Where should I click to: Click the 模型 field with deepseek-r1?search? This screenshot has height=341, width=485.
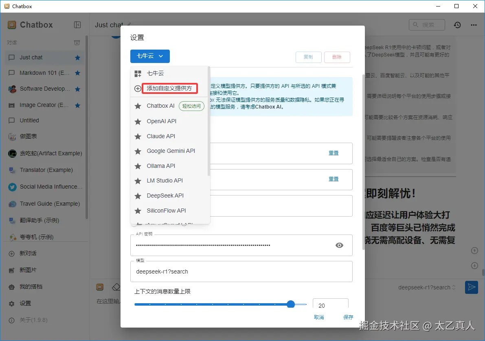(241, 271)
